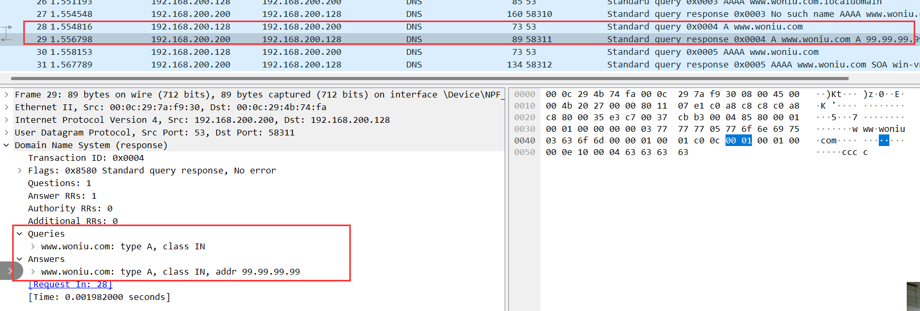Click the Info text of packet 29
920x311 pixels.
[764, 40]
